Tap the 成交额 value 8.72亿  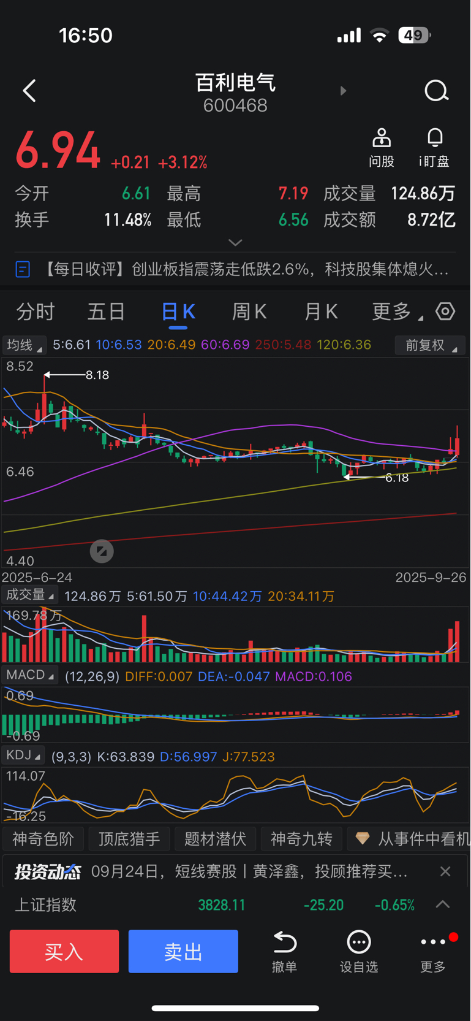pos(431,220)
